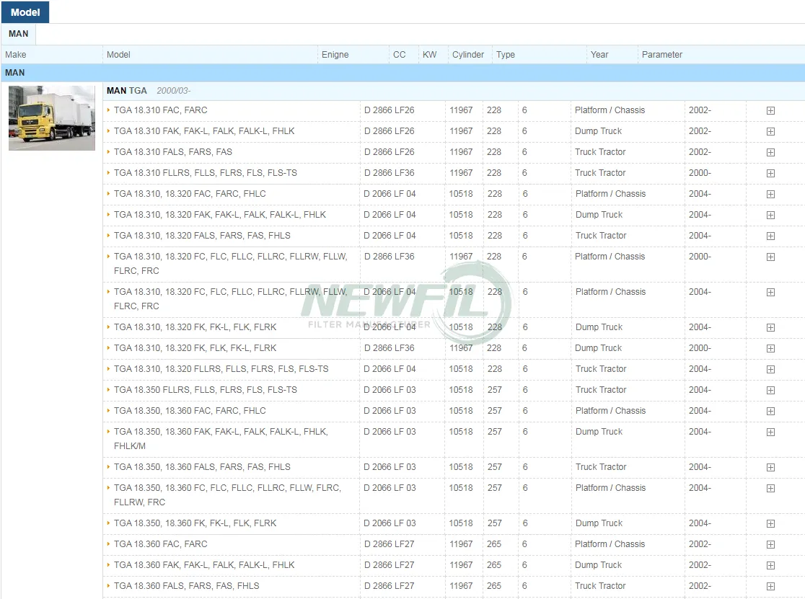Click plus icon for TGA 18.310 FALS, FARS, FAS
Image resolution: width=805 pixels, height=599 pixels.
[x=770, y=153]
